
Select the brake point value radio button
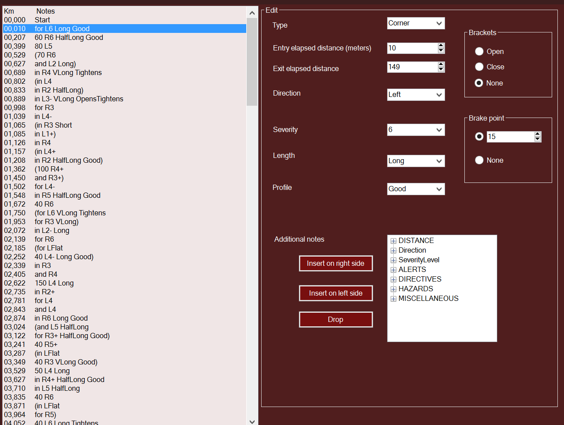[x=479, y=136]
